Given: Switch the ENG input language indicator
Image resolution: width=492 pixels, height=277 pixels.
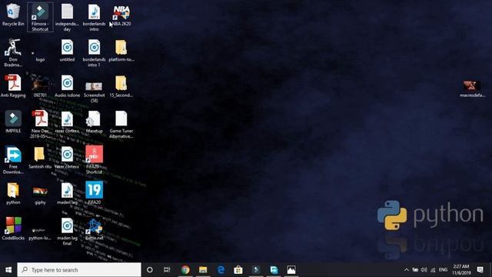Looking at the screenshot, I should click(443, 270).
